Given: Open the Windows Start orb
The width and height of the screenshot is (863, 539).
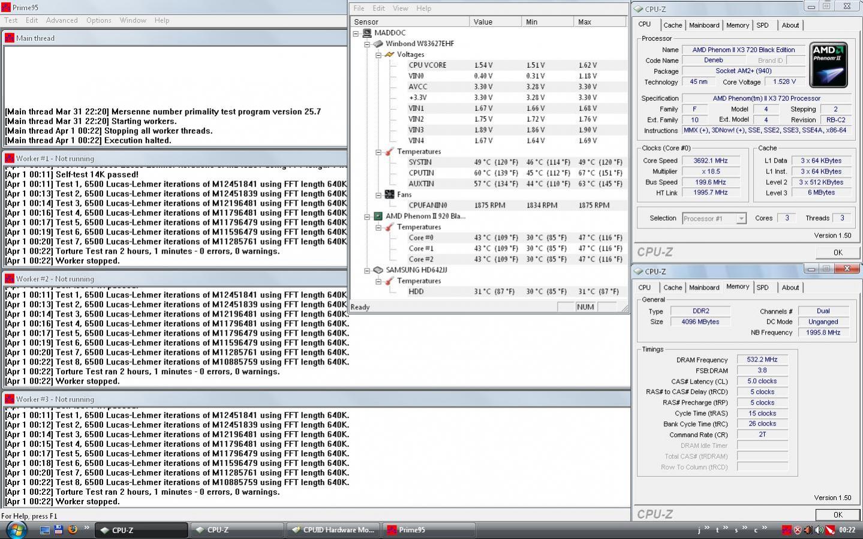Looking at the screenshot, I should point(16,530).
